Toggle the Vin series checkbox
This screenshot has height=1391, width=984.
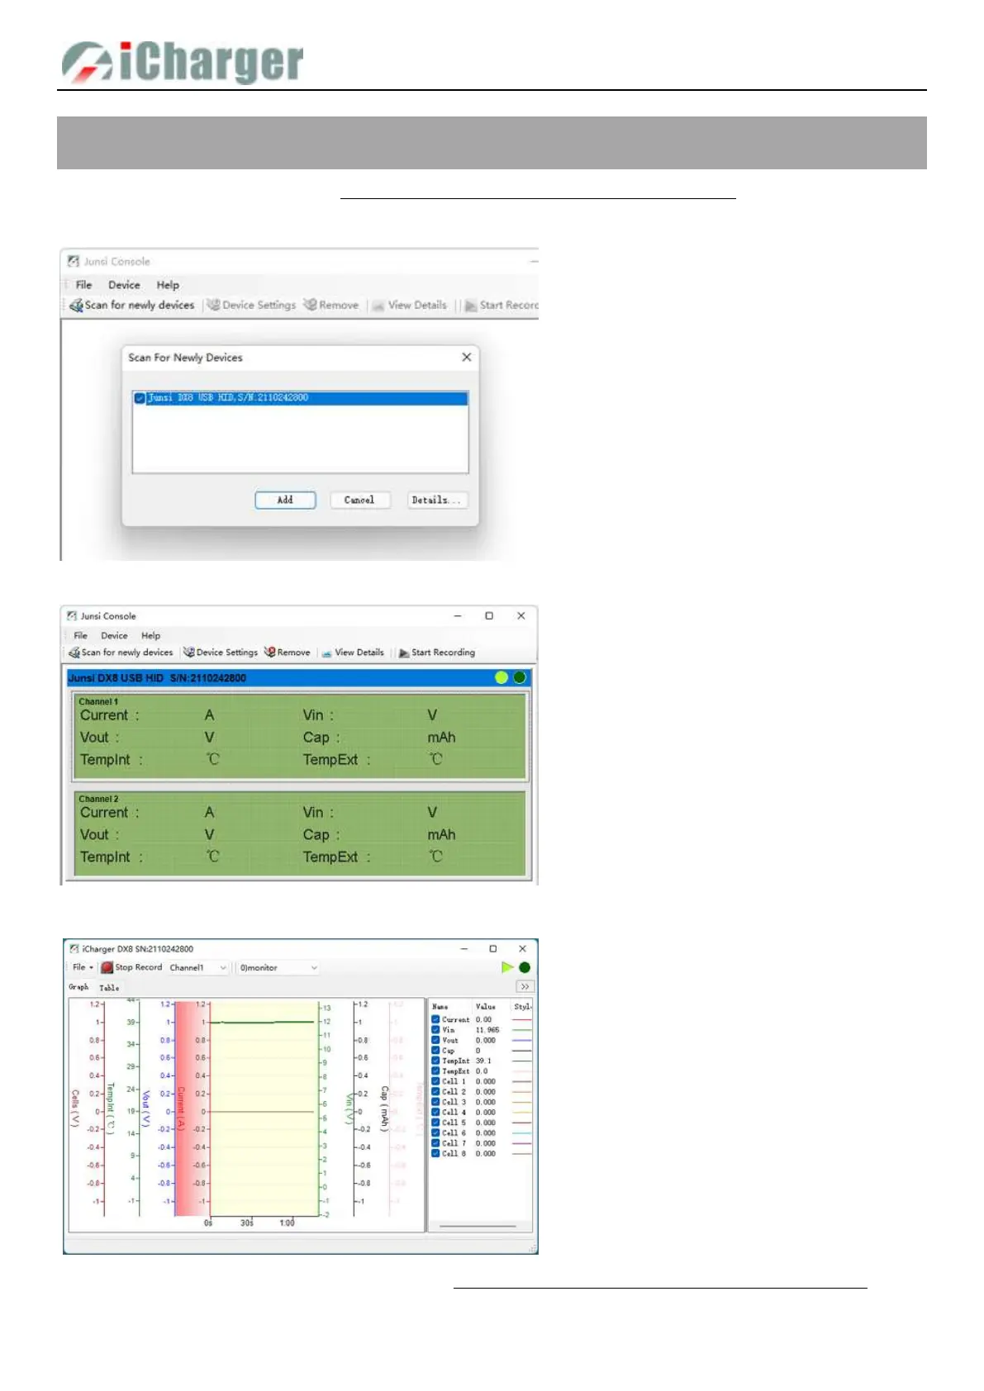coord(435,1030)
